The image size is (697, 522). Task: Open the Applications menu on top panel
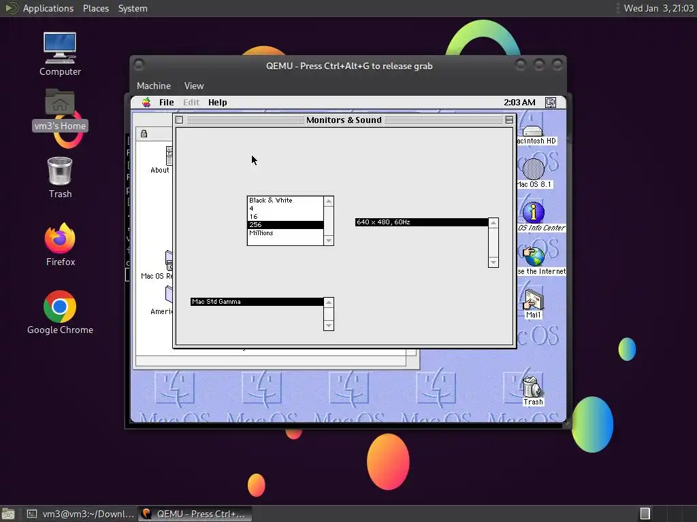(48, 8)
